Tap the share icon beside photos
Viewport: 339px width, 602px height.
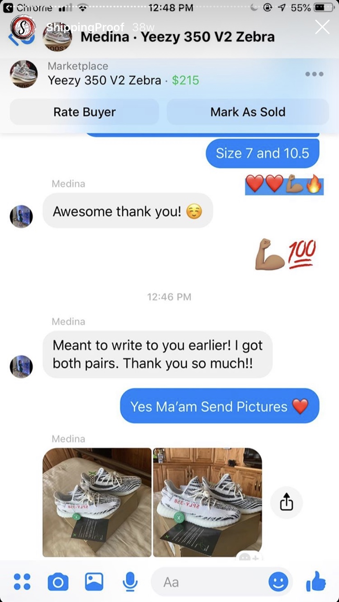[x=287, y=502]
